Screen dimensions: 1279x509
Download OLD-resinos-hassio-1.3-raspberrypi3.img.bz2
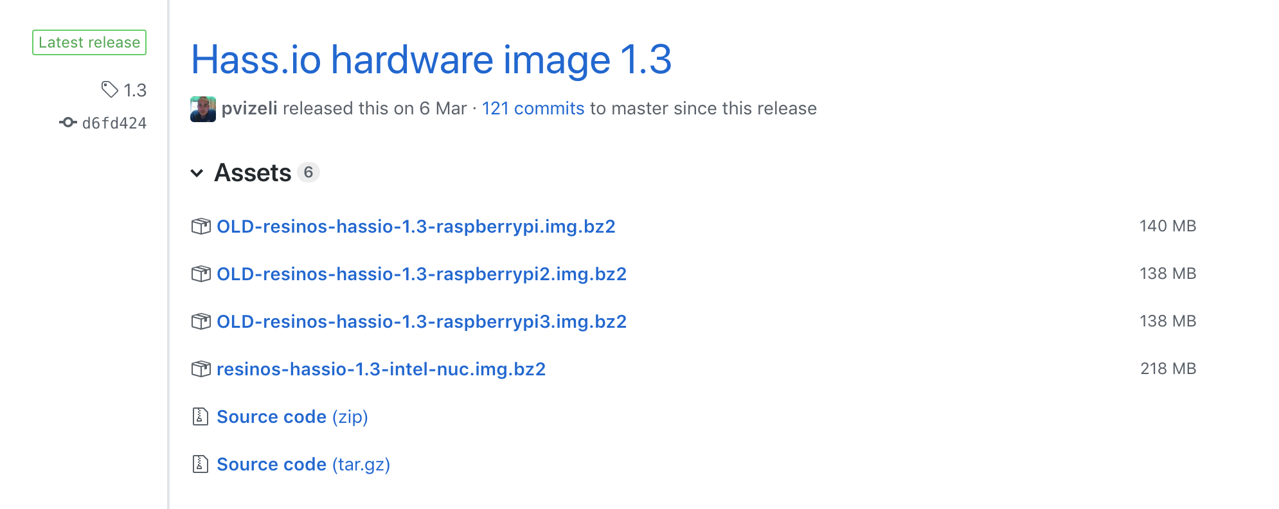pyautogui.click(x=422, y=321)
